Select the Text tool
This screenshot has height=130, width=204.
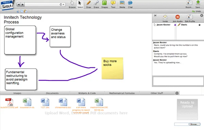(x=113, y=4)
